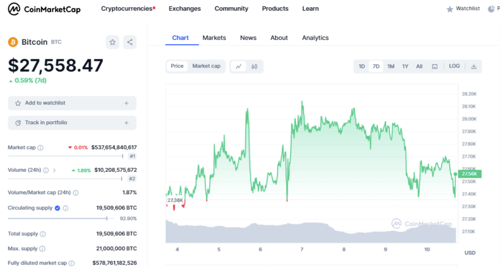Click the Circulating supply 92.90% progress bar
The width and height of the screenshot is (500, 267).
click(62, 219)
